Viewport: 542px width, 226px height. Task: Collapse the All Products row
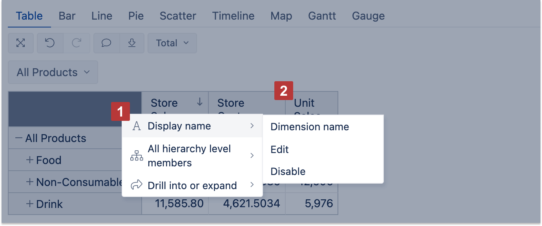[18, 138]
